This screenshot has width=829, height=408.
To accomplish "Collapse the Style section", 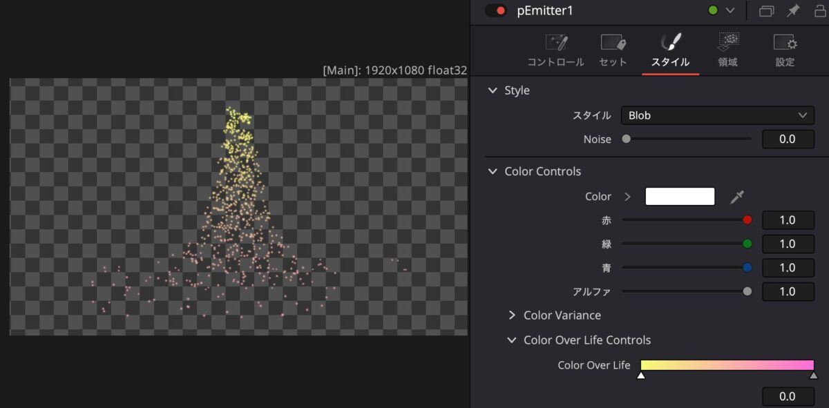I will 493,90.
